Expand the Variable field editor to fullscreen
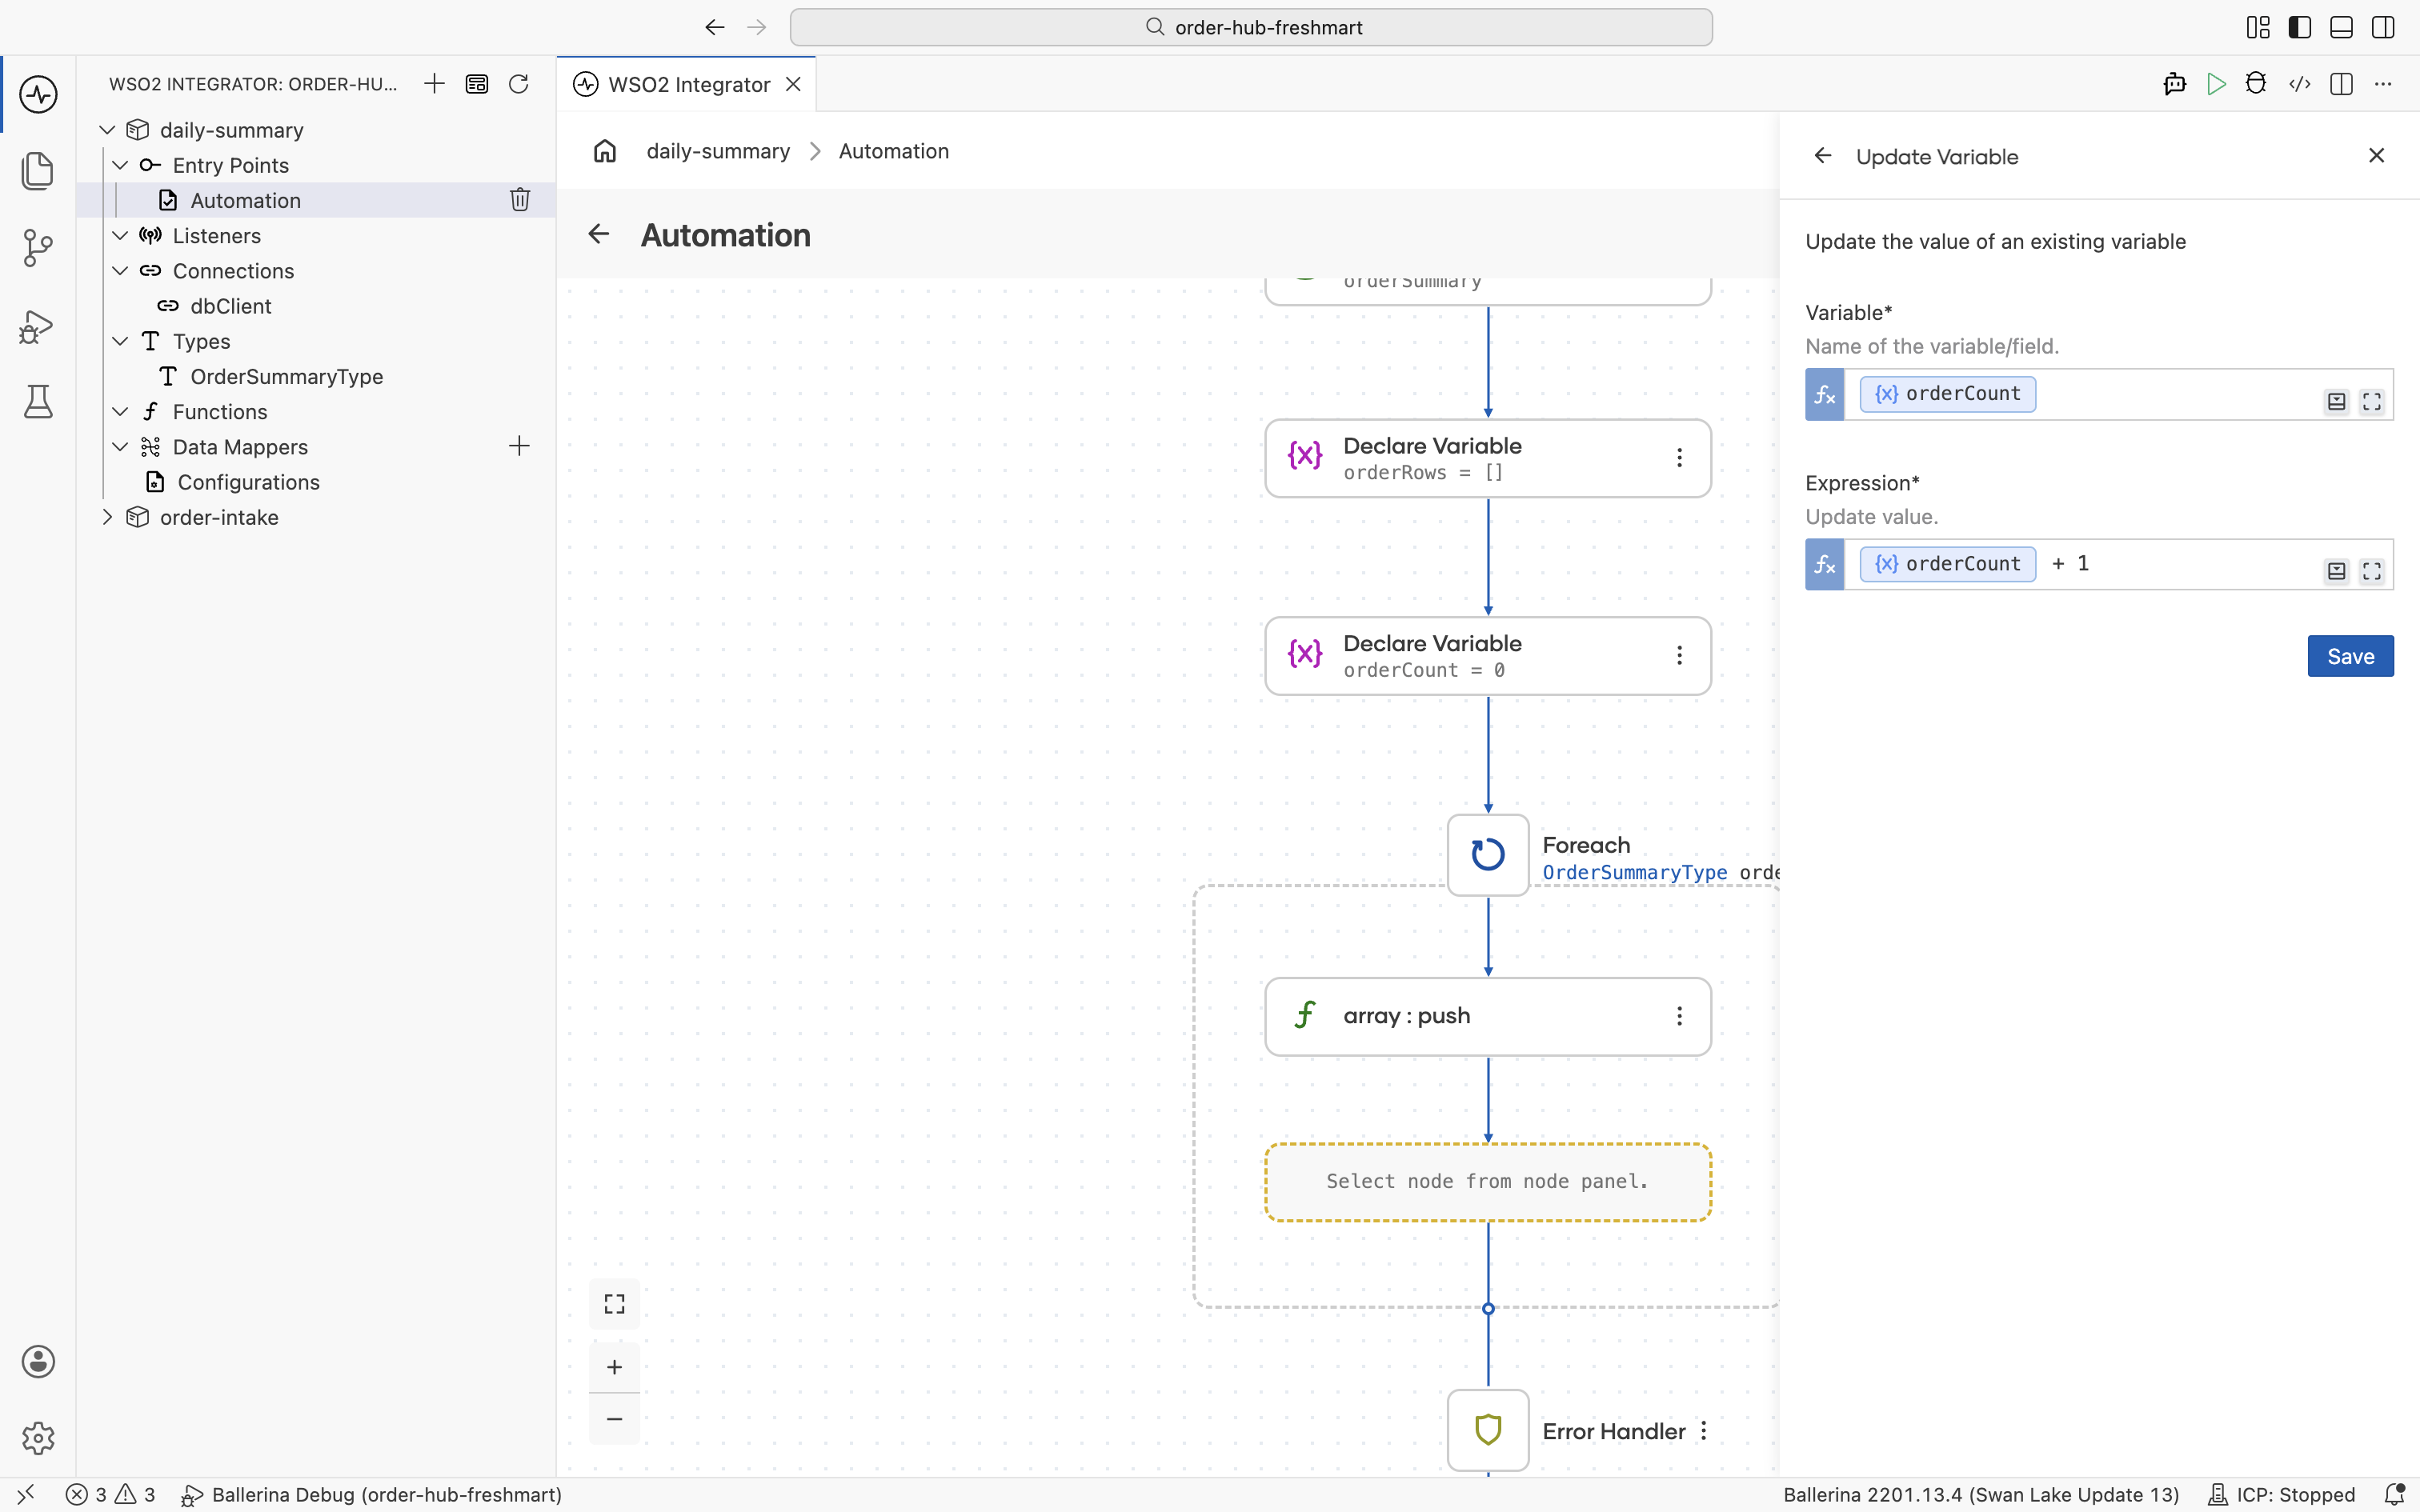The height and width of the screenshot is (1512, 2420). coord(2372,401)
